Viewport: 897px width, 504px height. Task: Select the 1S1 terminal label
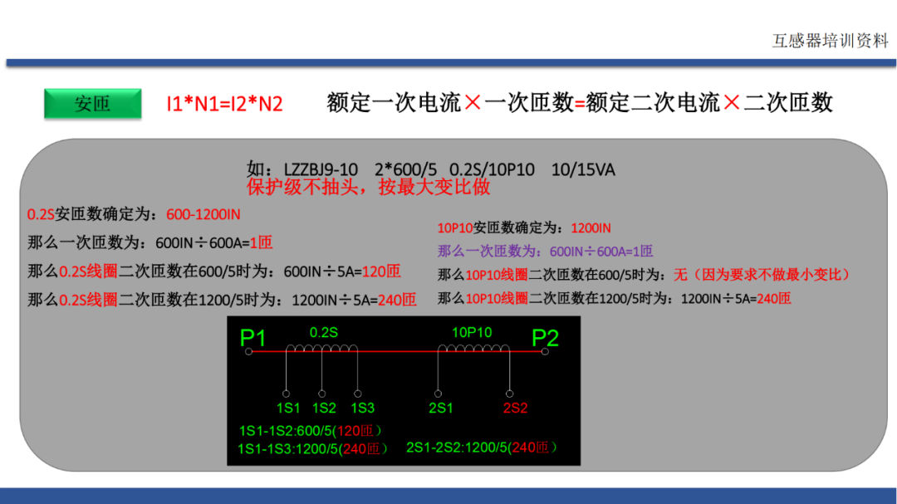point(287,408)
